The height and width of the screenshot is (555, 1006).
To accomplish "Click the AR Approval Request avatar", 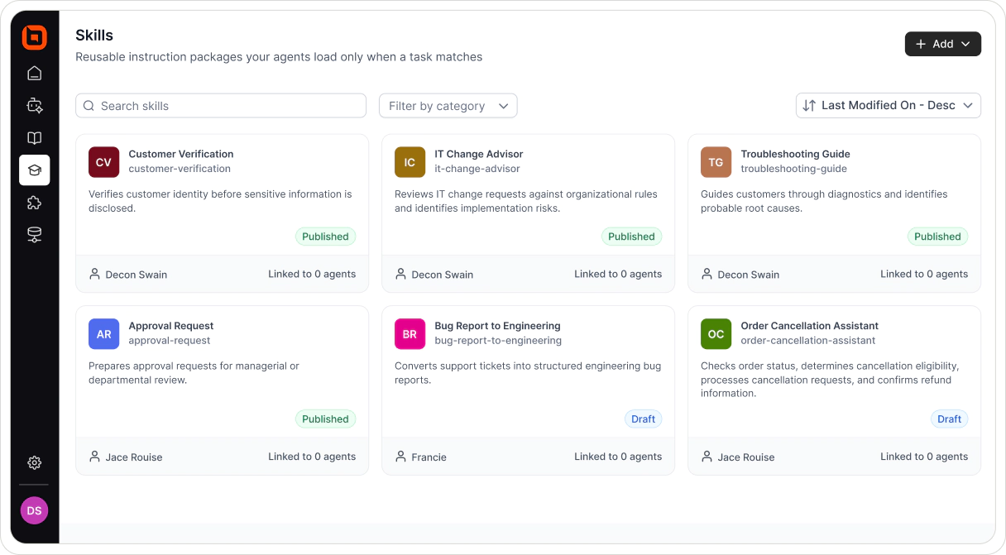I will pos(103,334).
